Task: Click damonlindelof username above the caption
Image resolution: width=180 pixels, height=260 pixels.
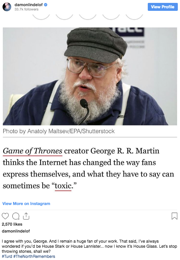Action: pos(16,231)
